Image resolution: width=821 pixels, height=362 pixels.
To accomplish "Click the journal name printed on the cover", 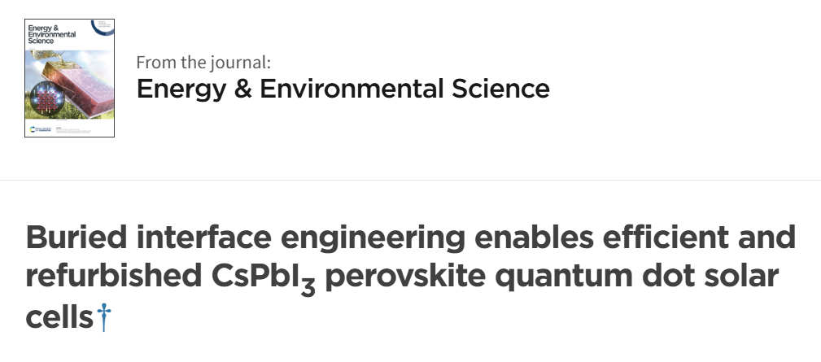I will (x=51, y=33).
